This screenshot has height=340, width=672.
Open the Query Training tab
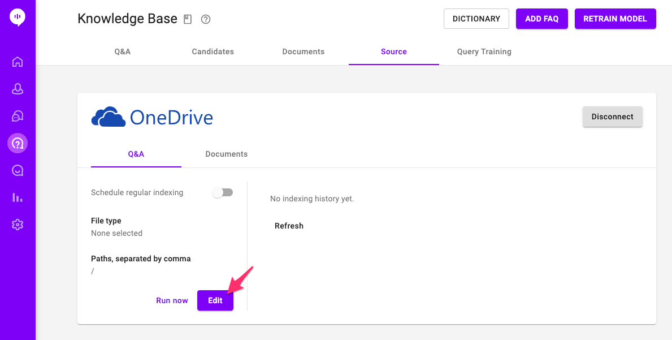[484, 51]
